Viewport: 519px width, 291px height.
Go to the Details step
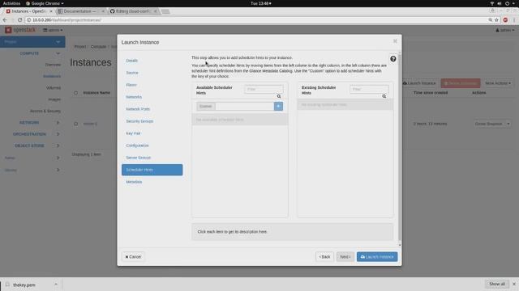point(131,61)
